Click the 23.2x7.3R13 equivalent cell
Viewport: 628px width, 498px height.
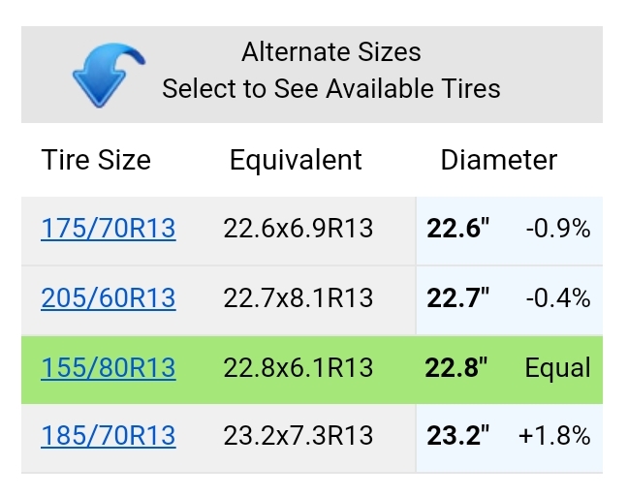[298, 436]
